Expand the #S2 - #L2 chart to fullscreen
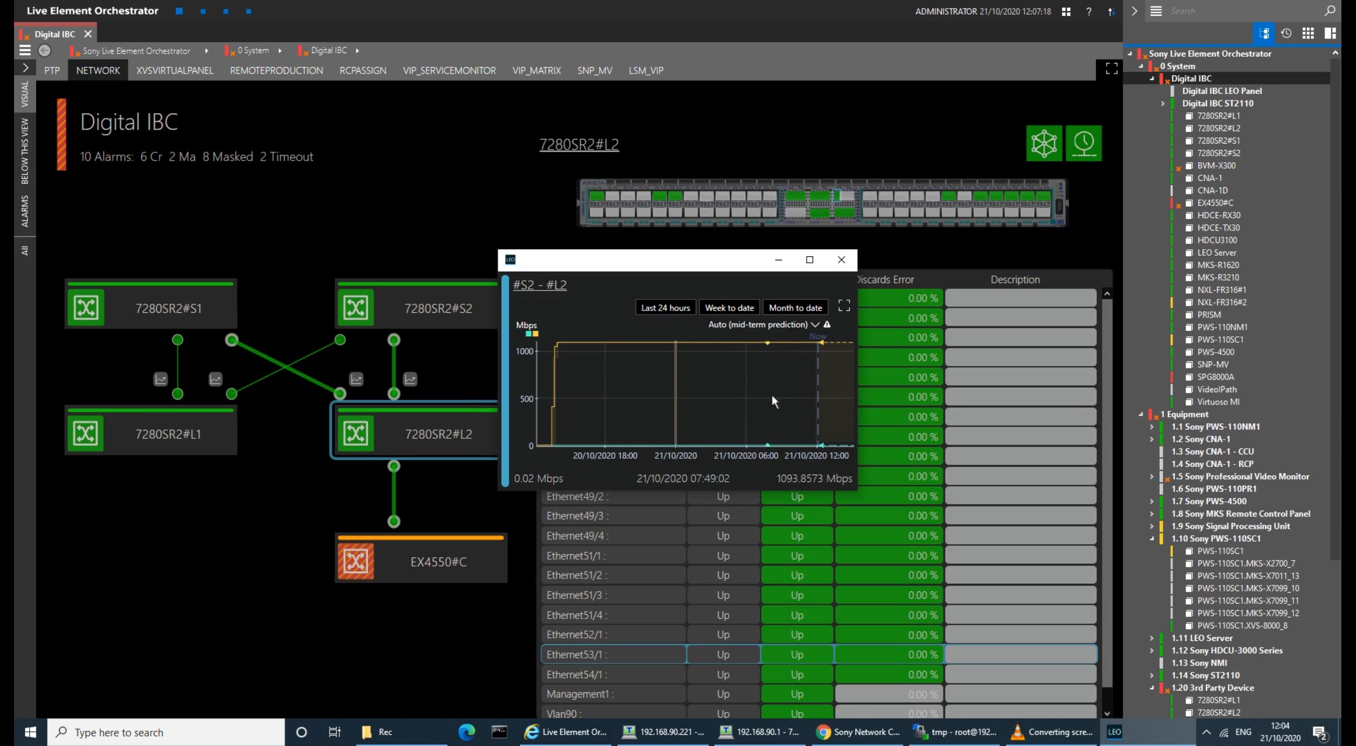The image size is (1356, 746). pos(844,306)
